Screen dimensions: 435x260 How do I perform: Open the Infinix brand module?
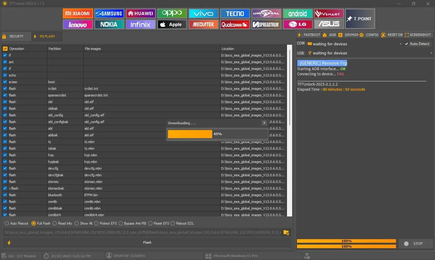pyautogui.click(x=140, y=24)
